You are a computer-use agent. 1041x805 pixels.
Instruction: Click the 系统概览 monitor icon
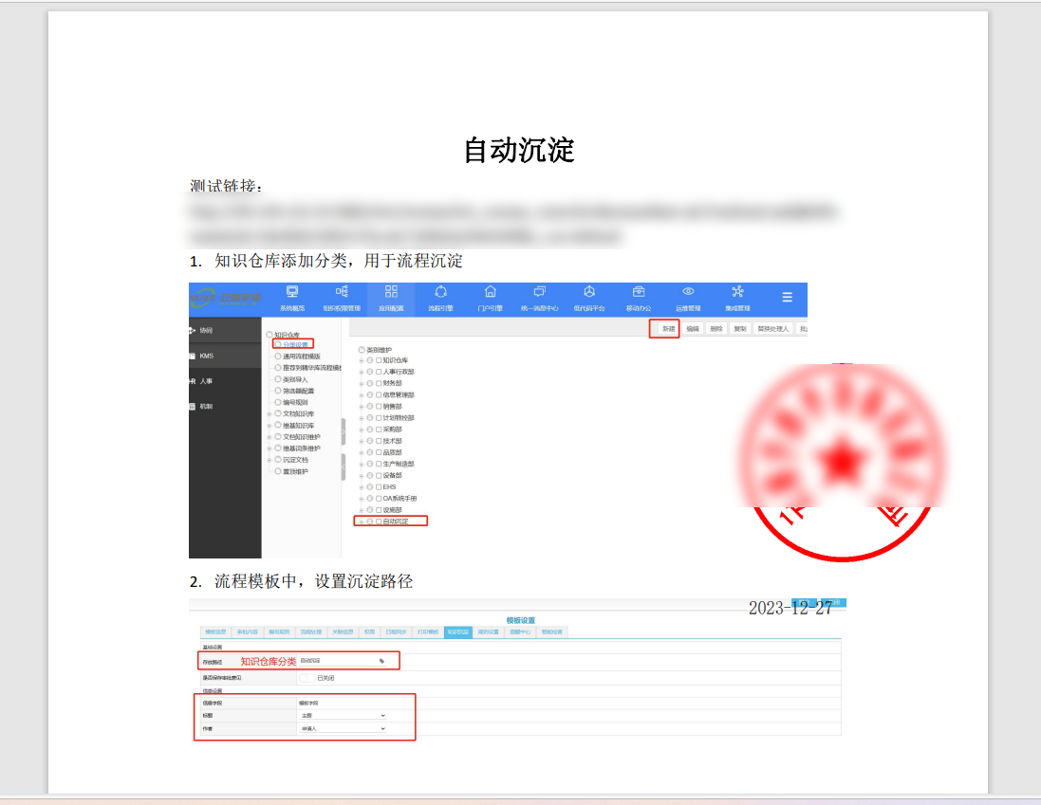click(x=292, y=292)
